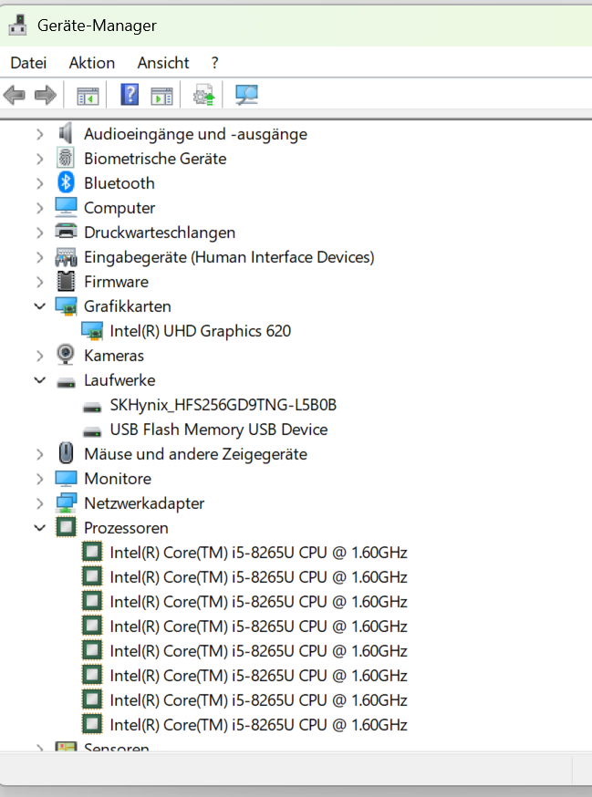Screen dimensions: 592x797
Task: Click the scan for hardware changes icon
Action: pos(246,95)
